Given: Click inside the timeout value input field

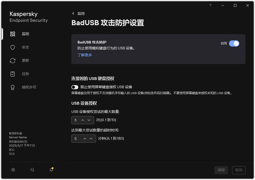Looking at the screenshot, I should pos(76,138).
